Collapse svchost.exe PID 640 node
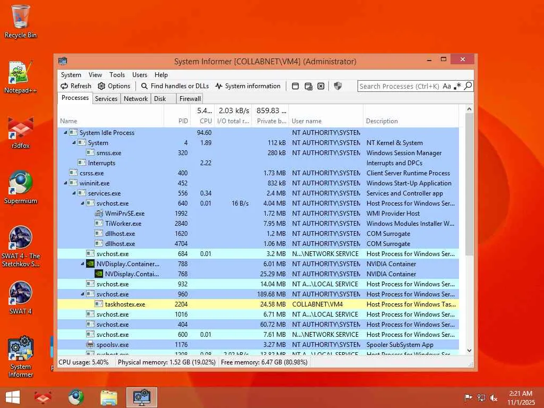The width and height of the screenshot is (544, 408). (x=82, y=203)
